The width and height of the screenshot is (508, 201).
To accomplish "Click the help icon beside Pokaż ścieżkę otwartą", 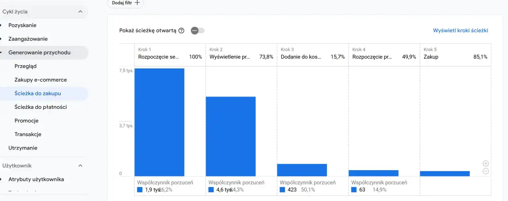I will [x=181, y=31].
